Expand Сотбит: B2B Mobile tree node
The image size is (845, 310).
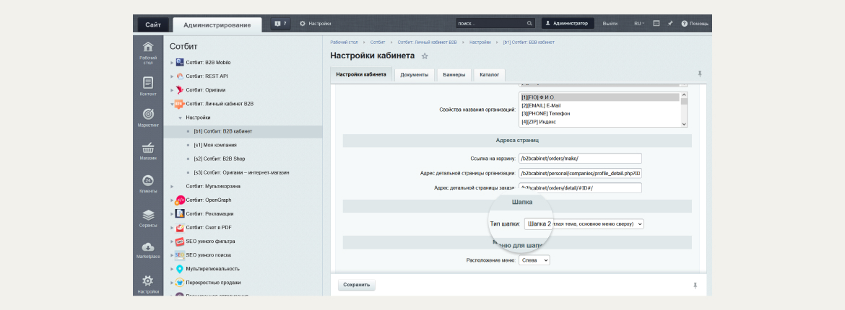point(172,63)
